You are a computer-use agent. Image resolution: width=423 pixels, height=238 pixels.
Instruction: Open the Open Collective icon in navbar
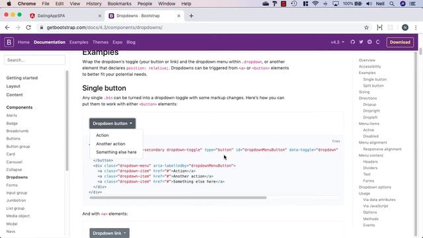[377, 42]
